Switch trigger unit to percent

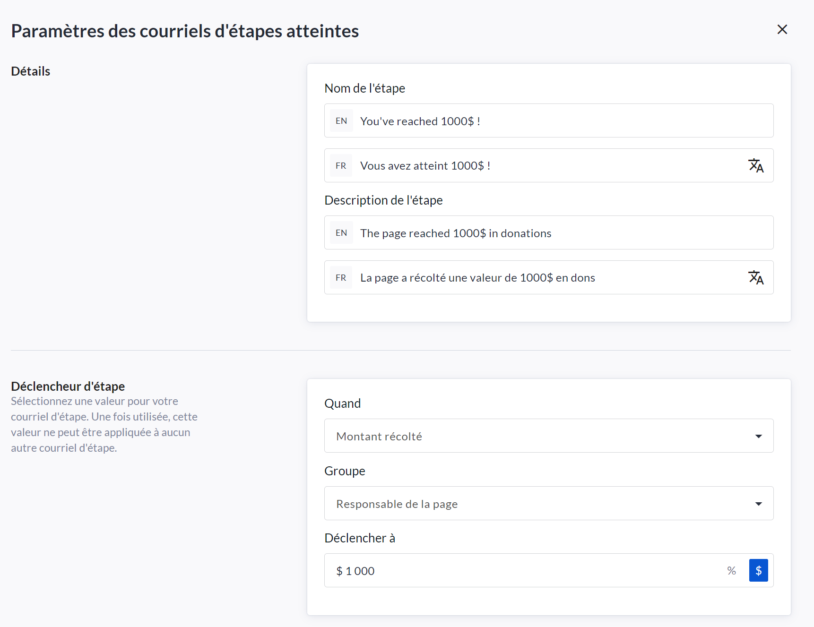731,571
